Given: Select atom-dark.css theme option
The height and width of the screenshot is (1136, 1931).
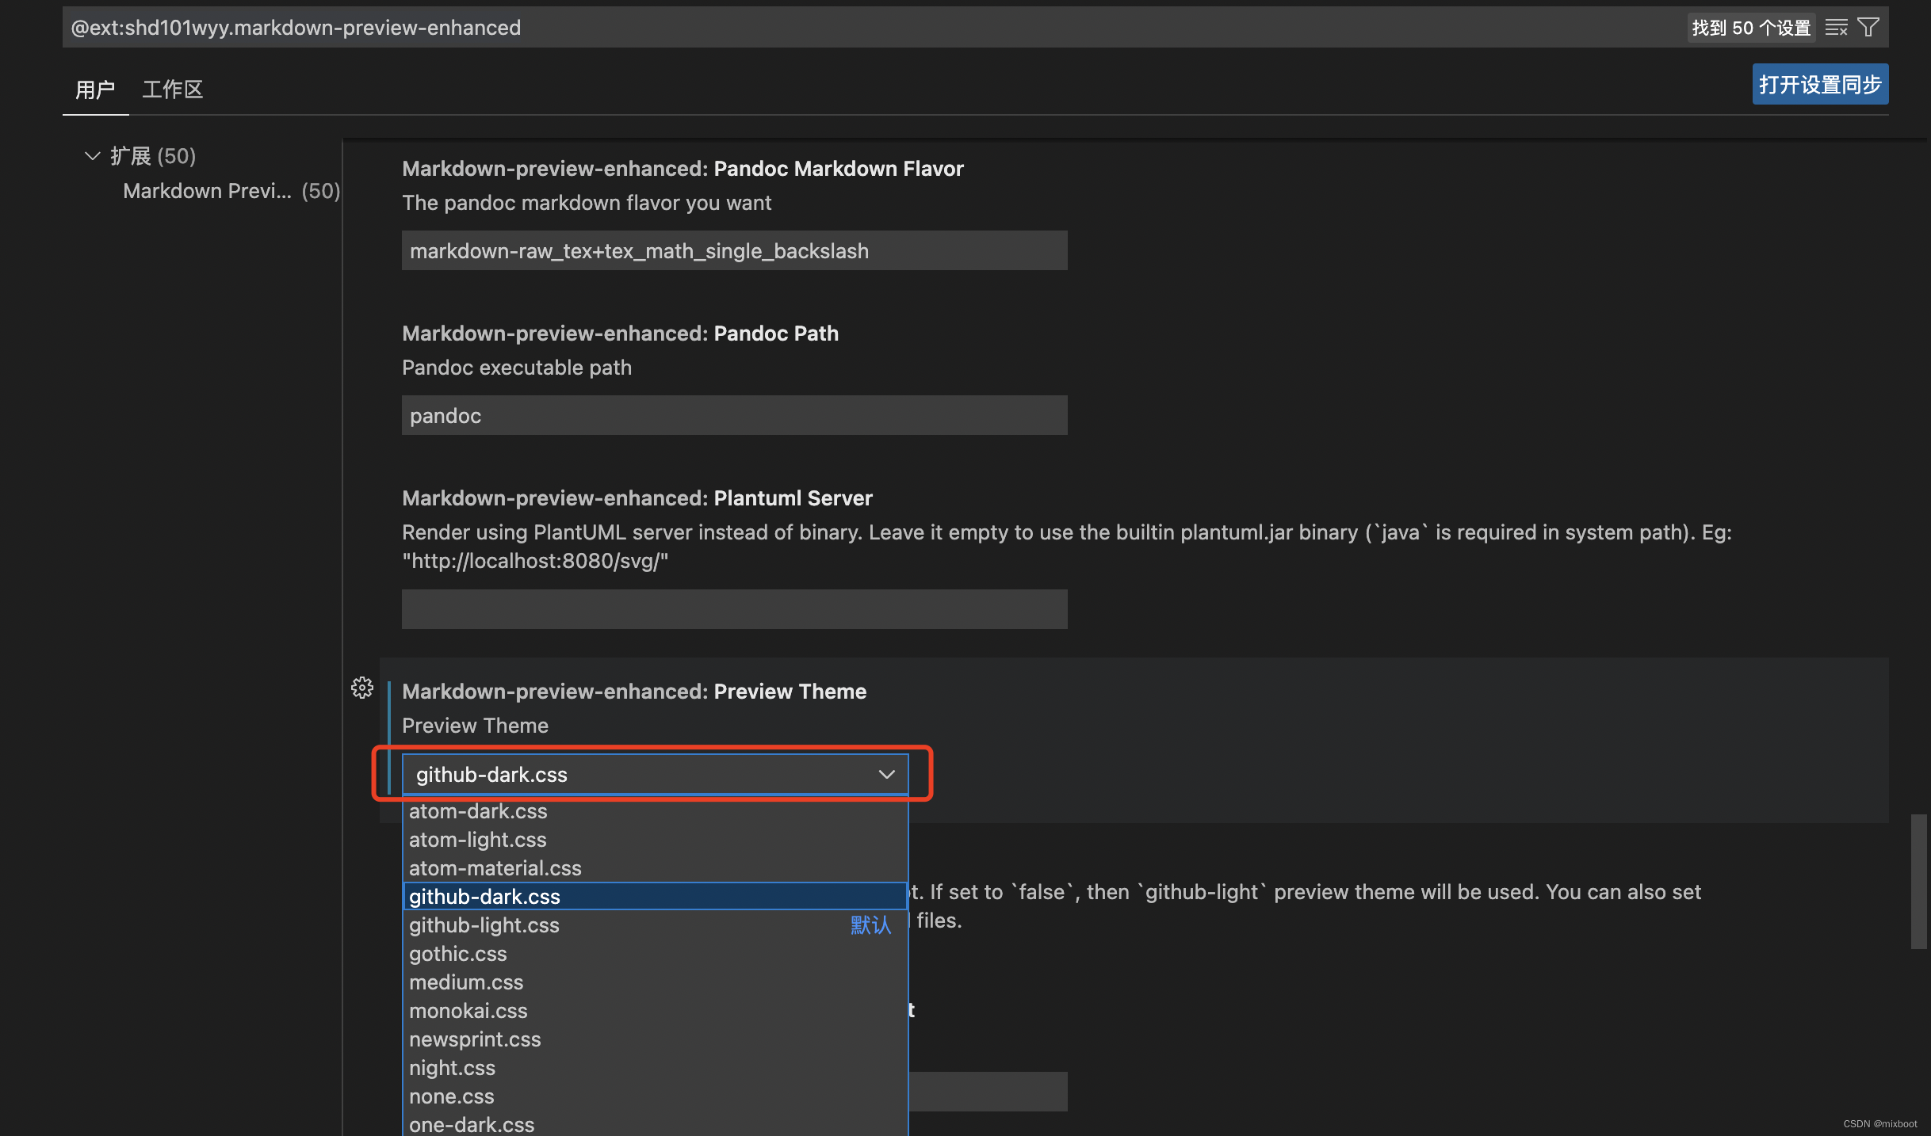Looking at the screenshot, I should (x=477, y=810).
